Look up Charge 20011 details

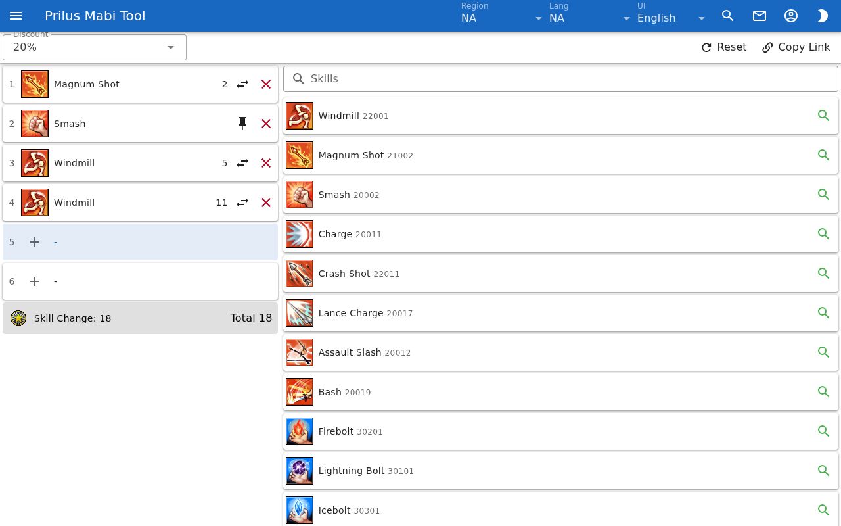tap(823, 234)
